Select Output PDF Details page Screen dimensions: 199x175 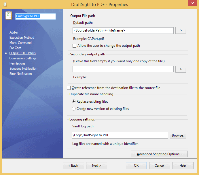(22, 53)
